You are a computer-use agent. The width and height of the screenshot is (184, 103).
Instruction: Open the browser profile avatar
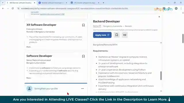[176, 8]
